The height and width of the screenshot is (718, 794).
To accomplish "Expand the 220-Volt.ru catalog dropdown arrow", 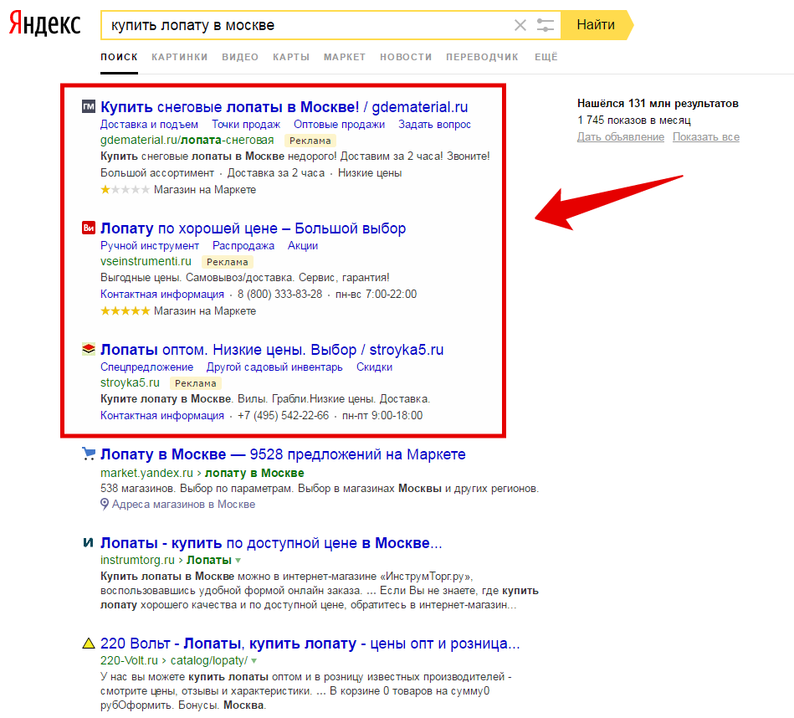I will 254,661.
